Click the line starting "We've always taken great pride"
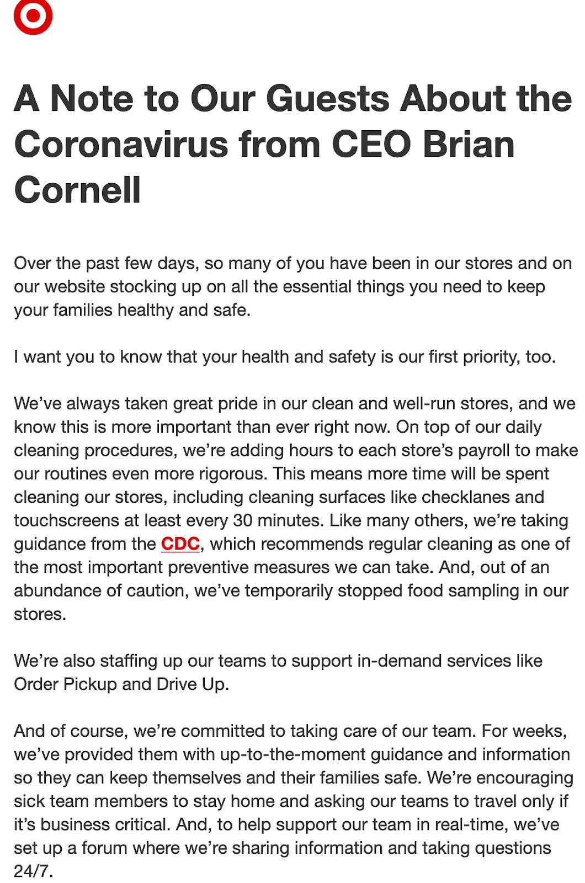The image size is (585, 883). (x=295, y=403)
